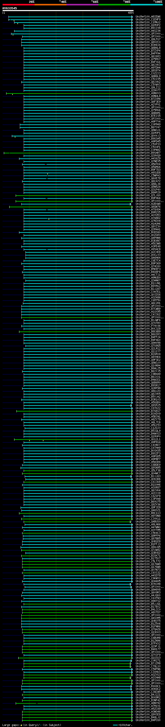Click the green ~80% identity legend segment
The width and height of the screenshot is (165, 727).
click(114, 5)
